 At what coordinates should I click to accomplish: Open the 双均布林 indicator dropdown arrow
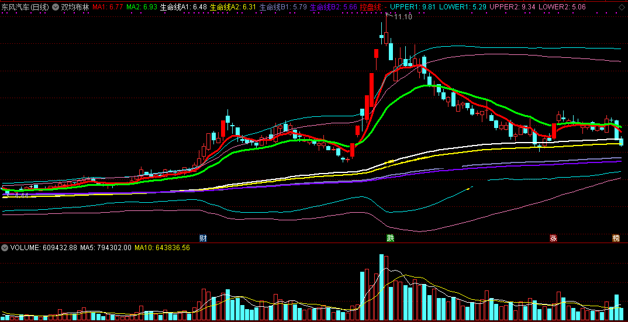pyautogui.click(x=56, y=7)
